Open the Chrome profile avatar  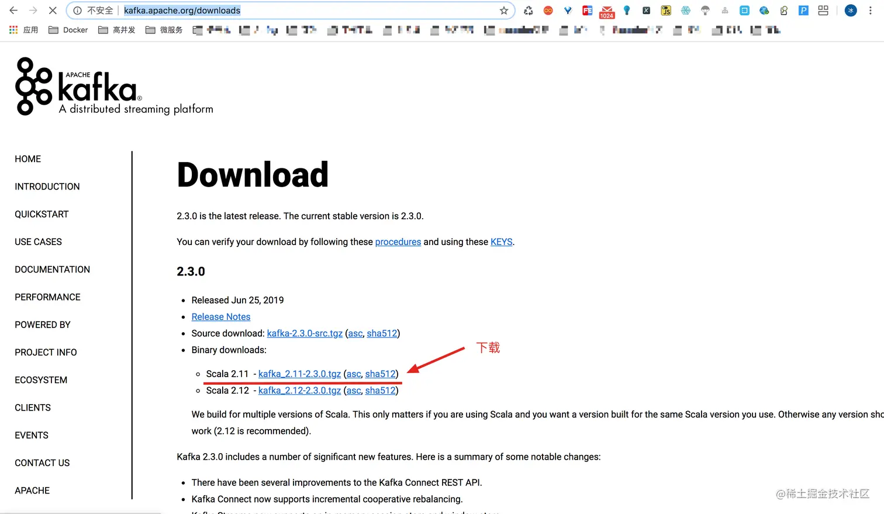851,11
